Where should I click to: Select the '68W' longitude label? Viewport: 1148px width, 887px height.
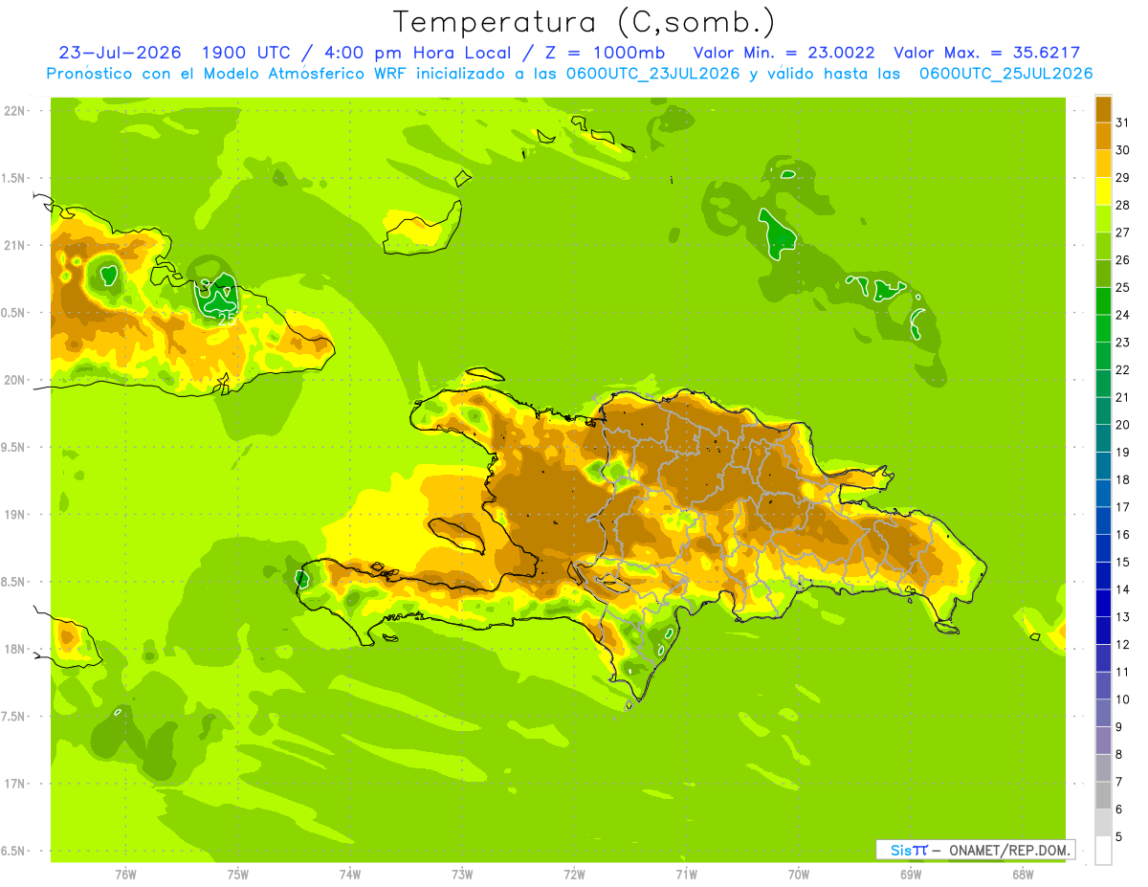[x=1023, y=875]
